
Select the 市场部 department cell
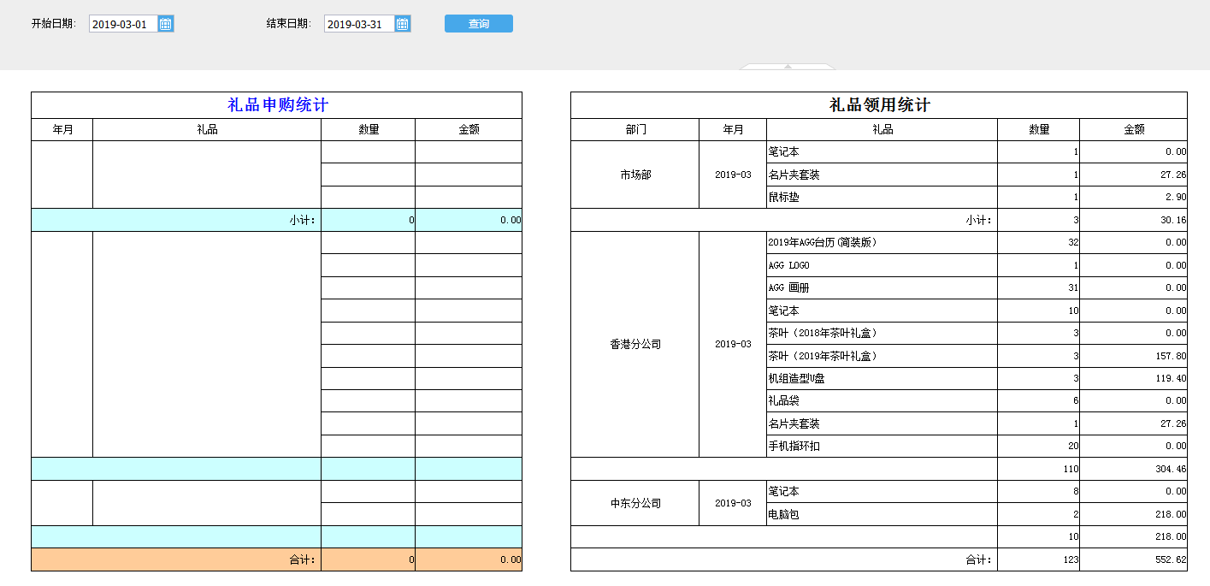click(635, 175)
